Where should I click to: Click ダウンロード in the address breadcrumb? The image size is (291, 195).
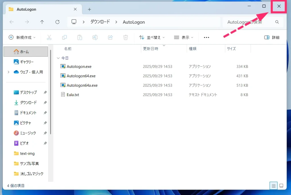pyautogui.click(x=100, y=22)
